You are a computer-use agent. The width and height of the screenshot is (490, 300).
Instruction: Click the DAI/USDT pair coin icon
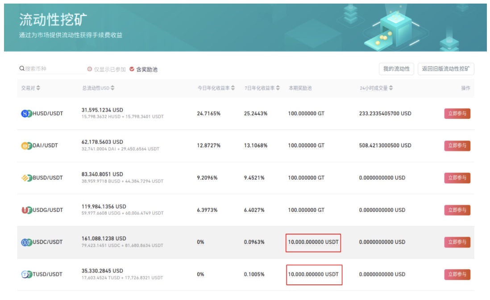[x=27, y=146]
